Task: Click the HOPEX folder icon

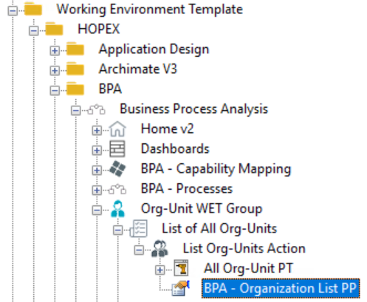Action: [54, 29]
